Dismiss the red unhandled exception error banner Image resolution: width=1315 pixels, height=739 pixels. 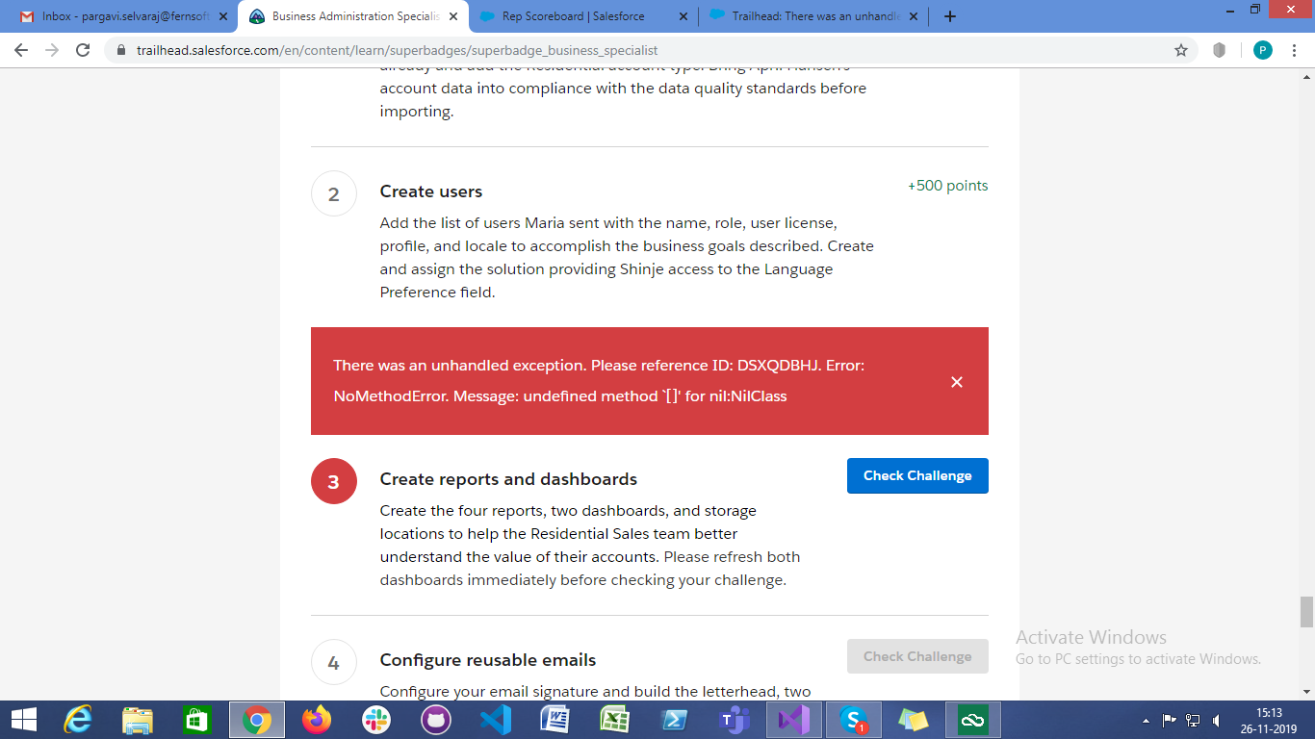coord(957,382)
